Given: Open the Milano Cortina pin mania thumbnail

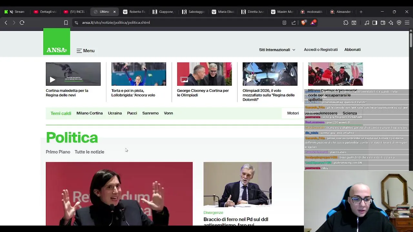Looking at the screenshot, I should 336,74.
